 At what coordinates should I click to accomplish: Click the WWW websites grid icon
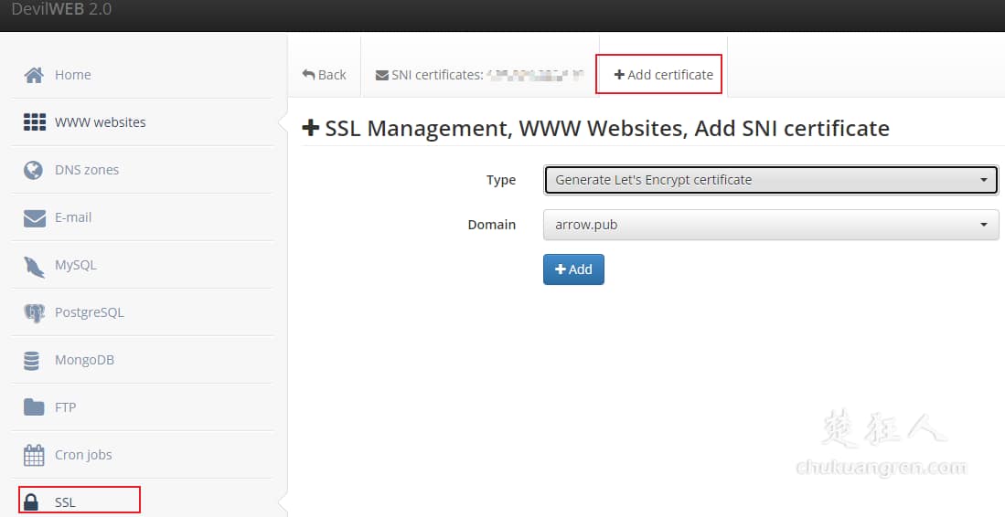pos(34,122)
